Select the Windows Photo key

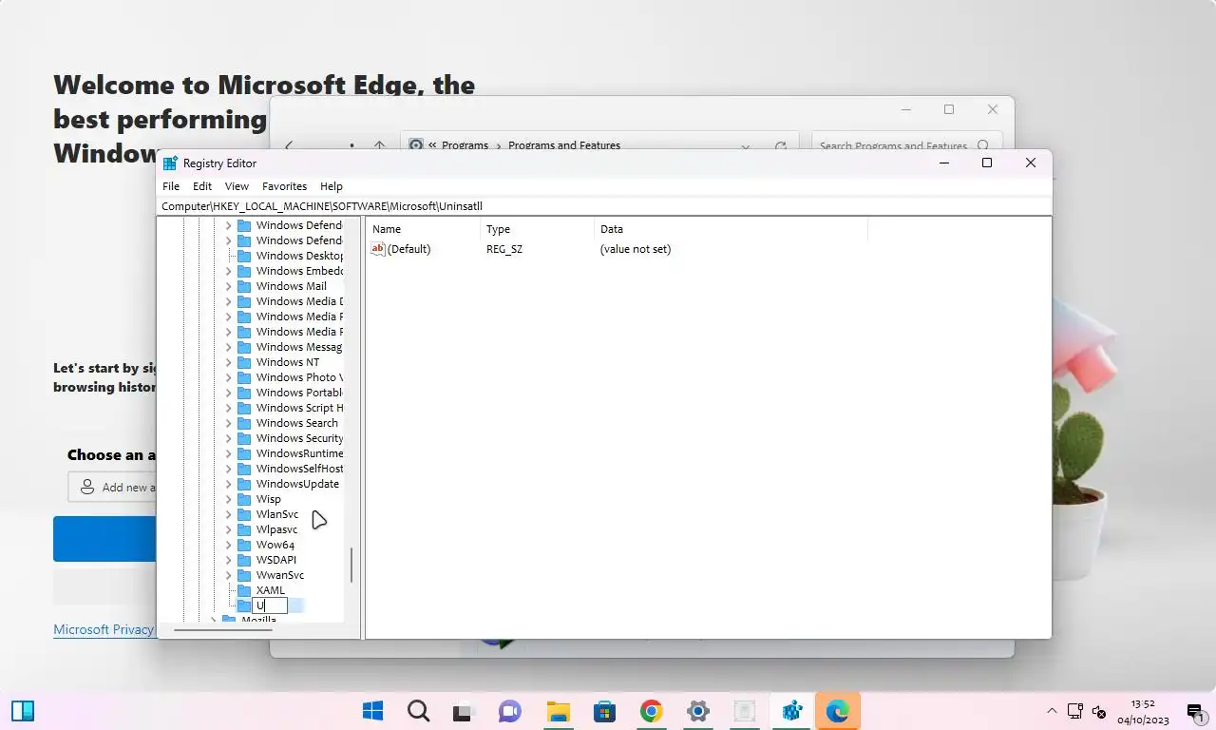click(299, 377)
